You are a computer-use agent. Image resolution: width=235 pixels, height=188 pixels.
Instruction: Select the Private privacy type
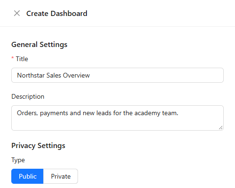coord(61,176)
